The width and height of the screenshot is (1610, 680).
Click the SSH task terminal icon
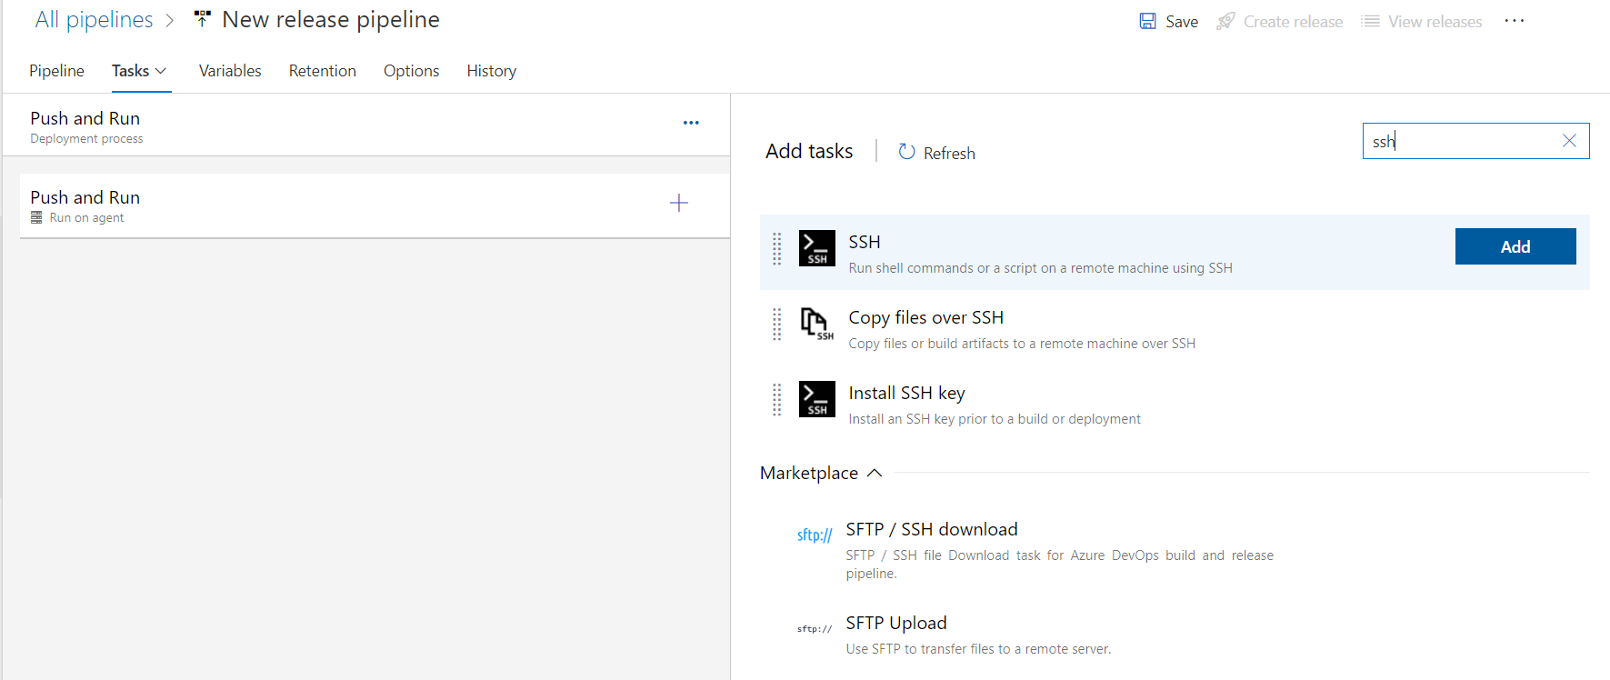pyautogui.click(x=816, y=248)
